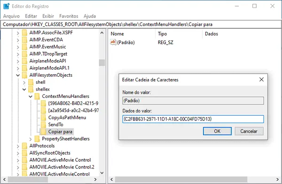282x184 pixels.
Task: Collapse the shellex key
Action: coord(24,89)
